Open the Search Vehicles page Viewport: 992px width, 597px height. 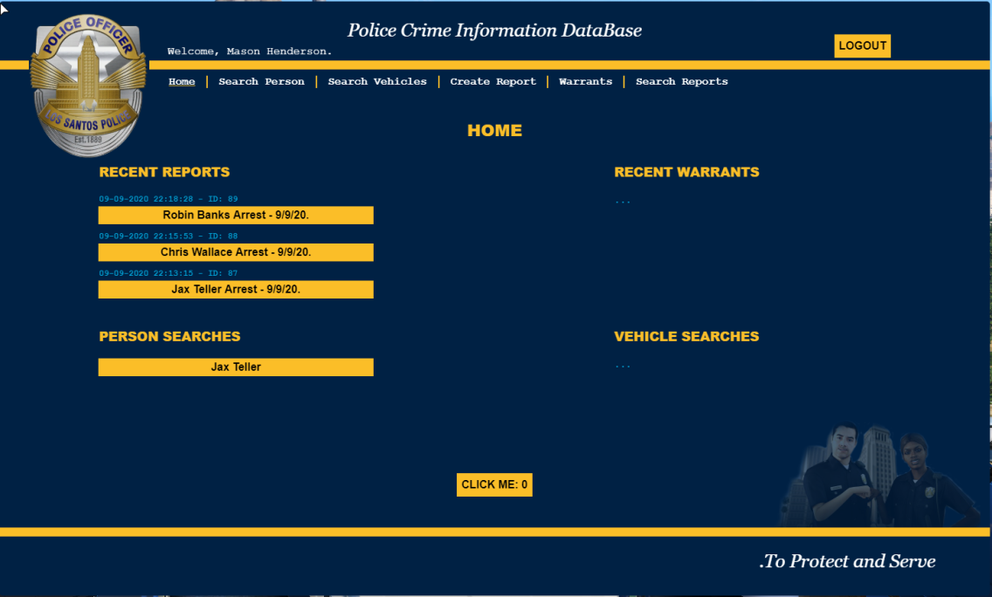pos(377,81)
